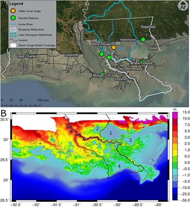Viewport: 190px width, 207px height.
Task: Click the green station marker at Morgan City
Action: pyautogui.click(x=102, y=74)
